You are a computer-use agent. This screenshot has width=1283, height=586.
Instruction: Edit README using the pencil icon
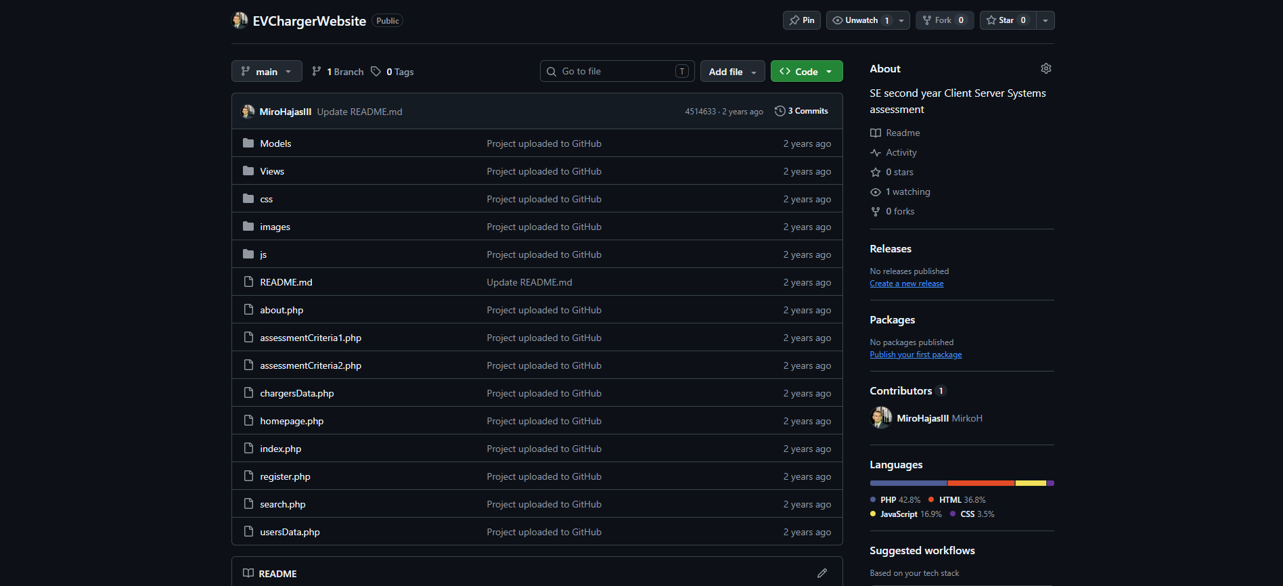click(x=822, y=573)
